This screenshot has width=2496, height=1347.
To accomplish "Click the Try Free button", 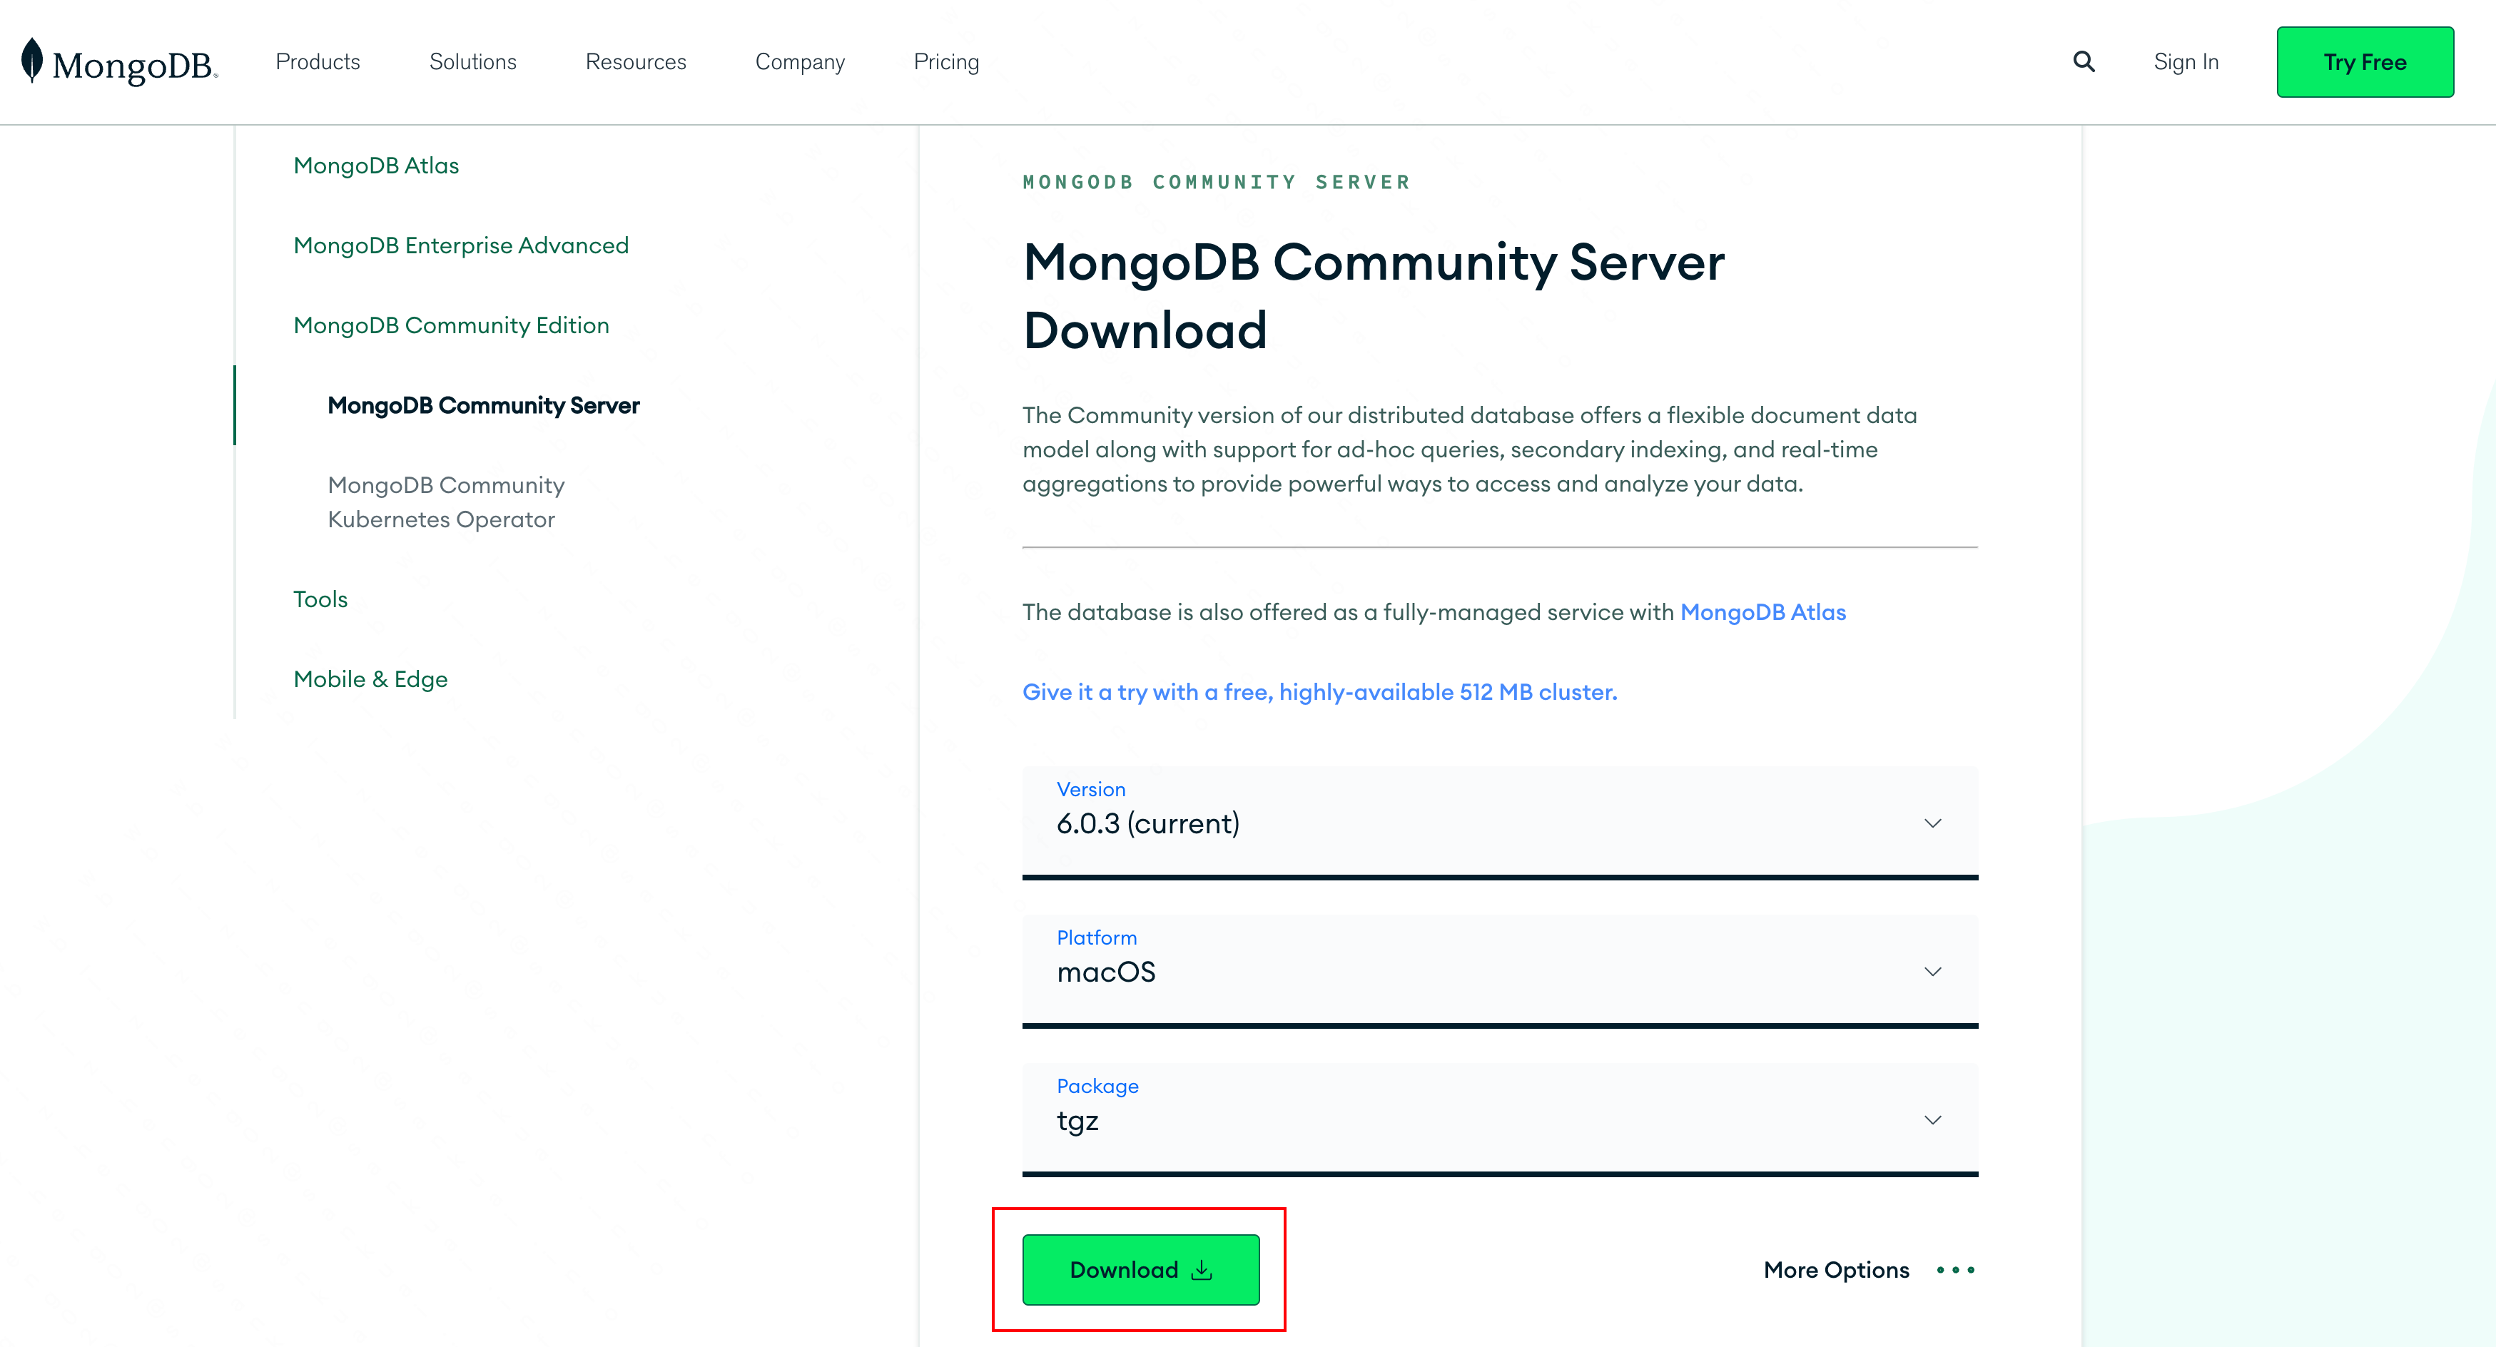I will pyautogui.click(x=2364, y=62).
